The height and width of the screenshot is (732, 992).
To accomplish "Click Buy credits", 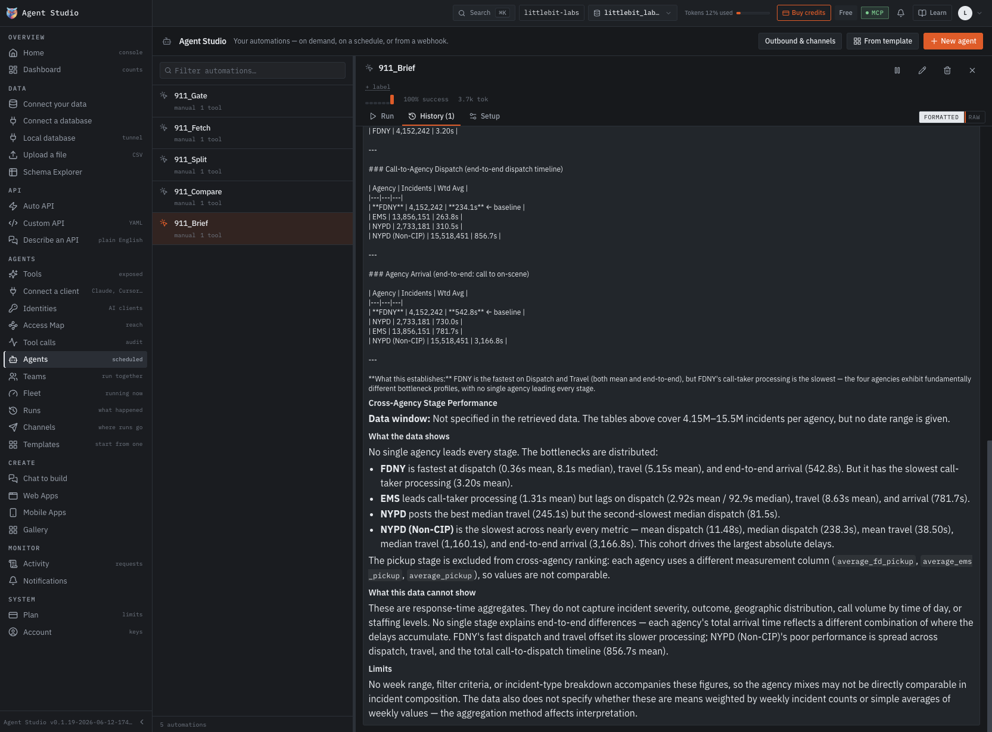I will point(804,13).
